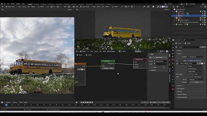207x116 pixels.
Task: Open the outliner filter funnel icon
Action: [x=201, y=6]
